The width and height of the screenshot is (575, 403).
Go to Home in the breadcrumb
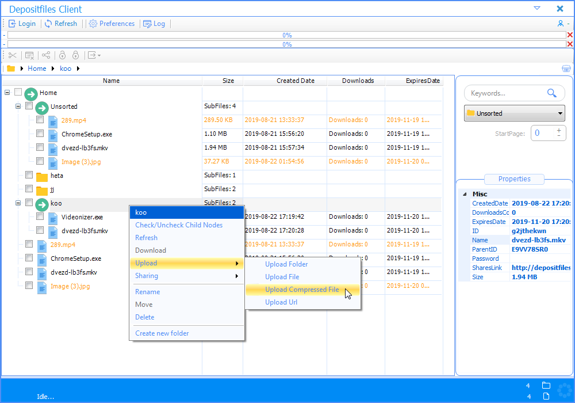[37, 69]
